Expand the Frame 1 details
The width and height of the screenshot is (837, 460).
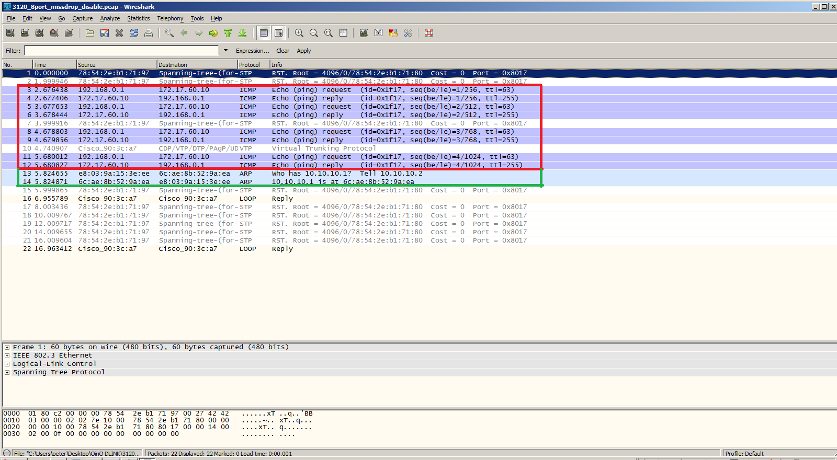coord(7,347)
